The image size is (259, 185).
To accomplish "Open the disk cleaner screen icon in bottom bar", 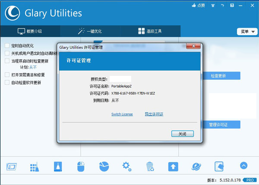I will coord(12,167).
